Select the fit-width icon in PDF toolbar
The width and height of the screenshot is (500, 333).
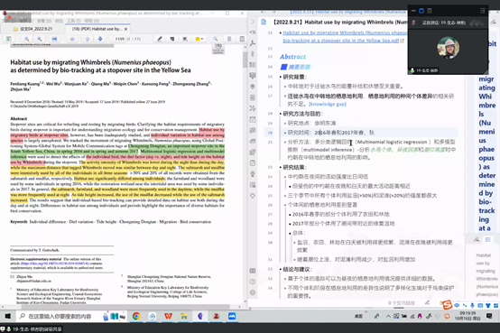(54, 39)
